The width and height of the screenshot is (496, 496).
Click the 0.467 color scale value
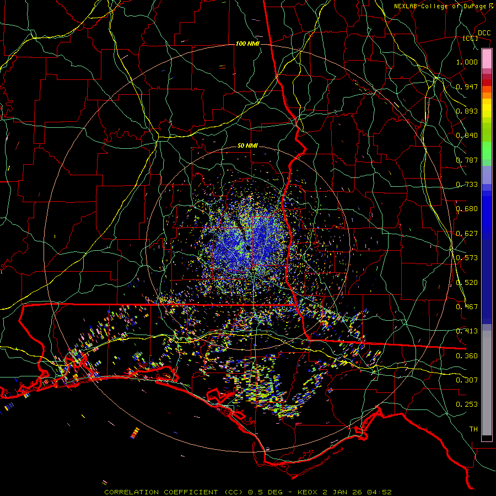(x=467, y=306)
